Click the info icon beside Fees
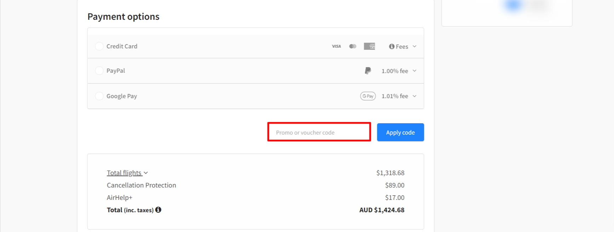The width and height of the screenshot is (614, 232). 391,47
